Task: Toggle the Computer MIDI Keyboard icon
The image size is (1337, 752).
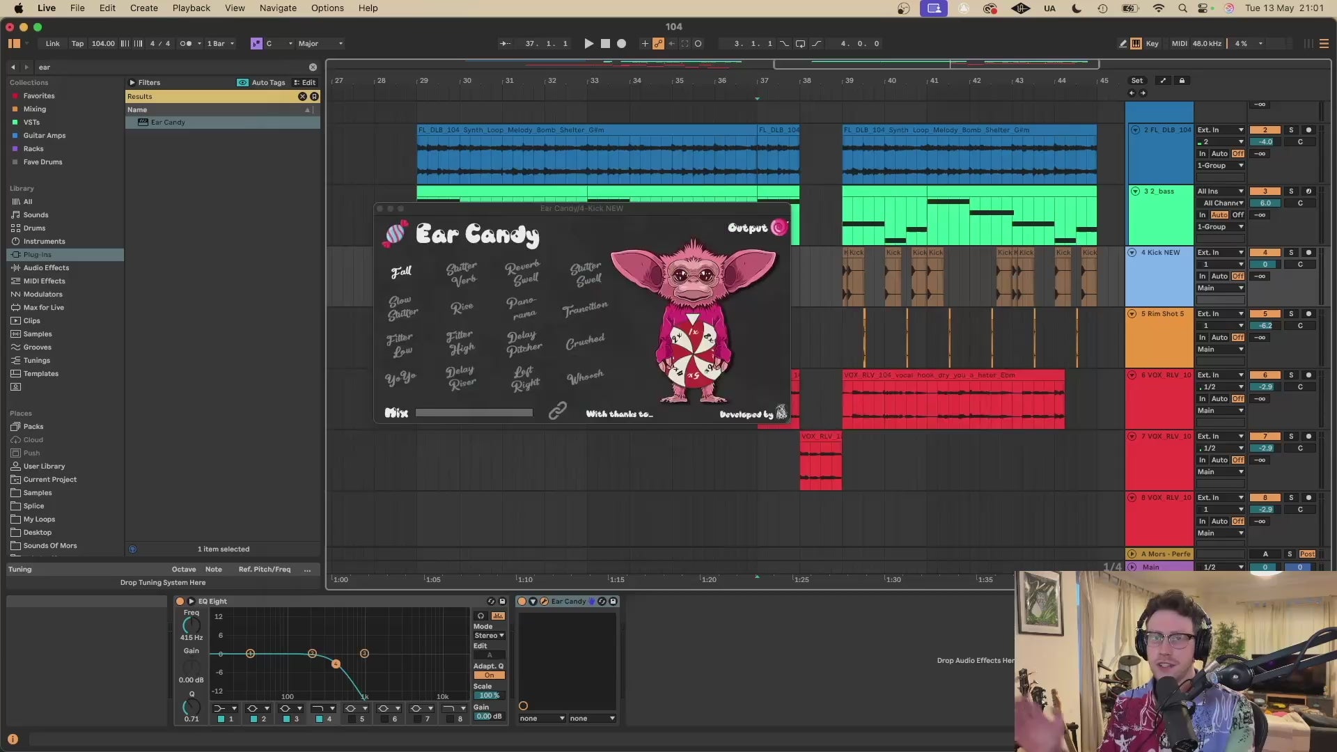Action: pyautogui.click(x=1136, y=43)
